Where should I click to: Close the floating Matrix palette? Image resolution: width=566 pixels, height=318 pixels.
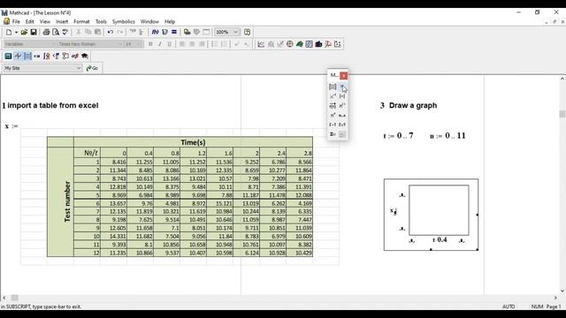344,75
